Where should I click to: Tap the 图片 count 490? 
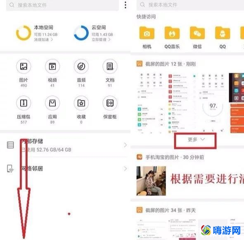(24, 86)
